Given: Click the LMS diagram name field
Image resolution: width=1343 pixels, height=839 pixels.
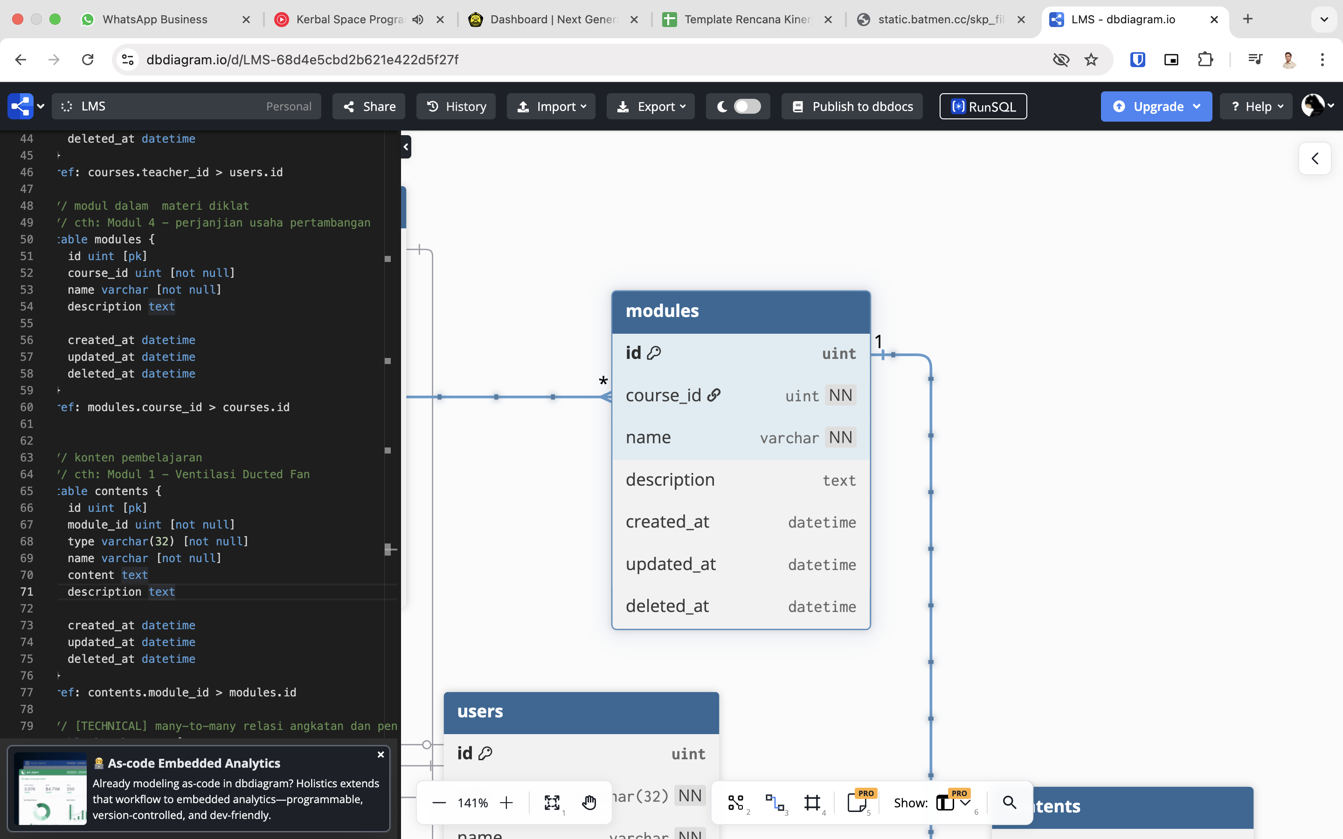Looking at the screenshot, I should point(166,107).
